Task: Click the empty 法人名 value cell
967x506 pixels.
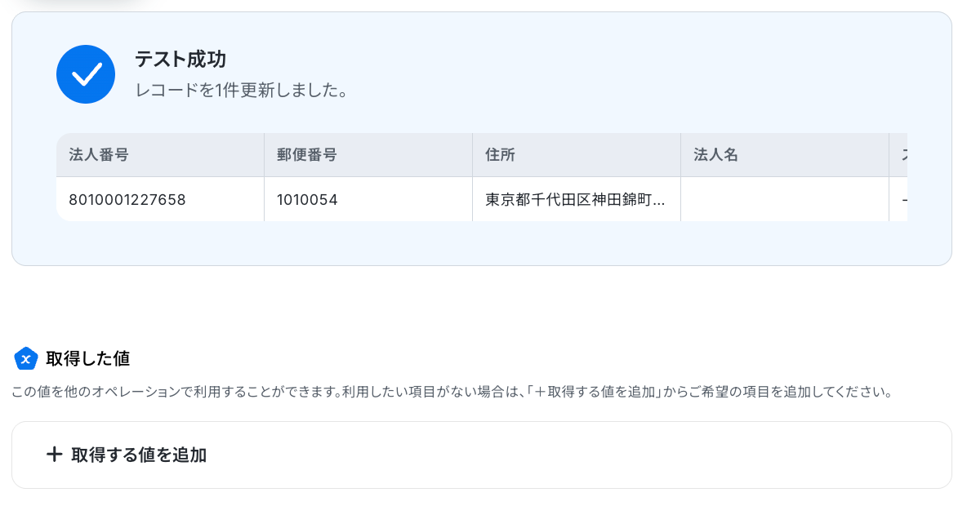Action: (785, 199)
